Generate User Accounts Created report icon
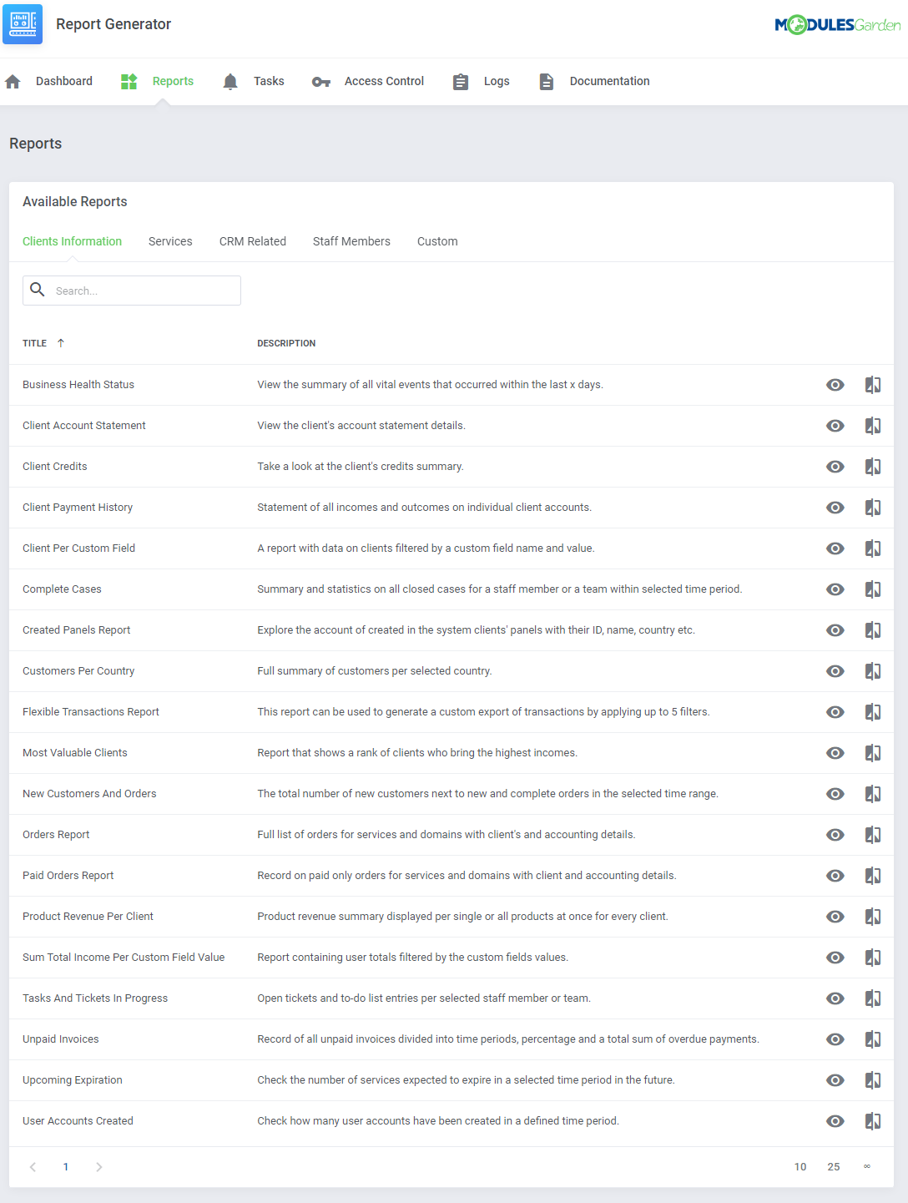Screen dimensions: 908x1203 point(873,1121)
